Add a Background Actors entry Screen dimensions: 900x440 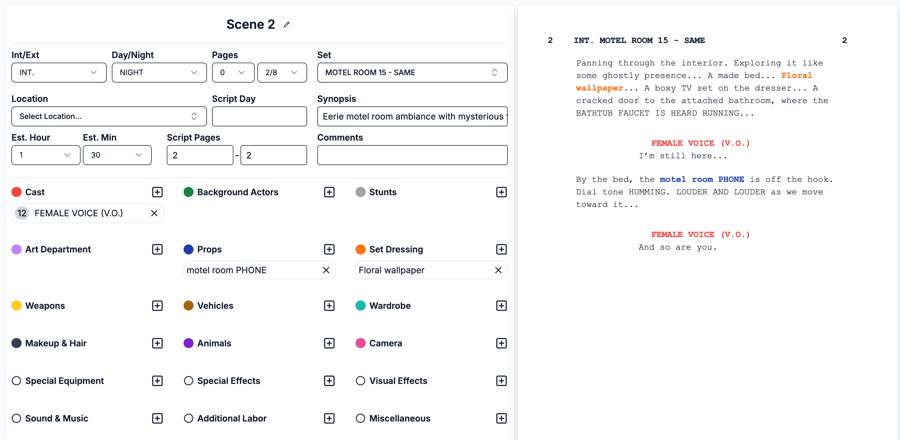[329, 192]
